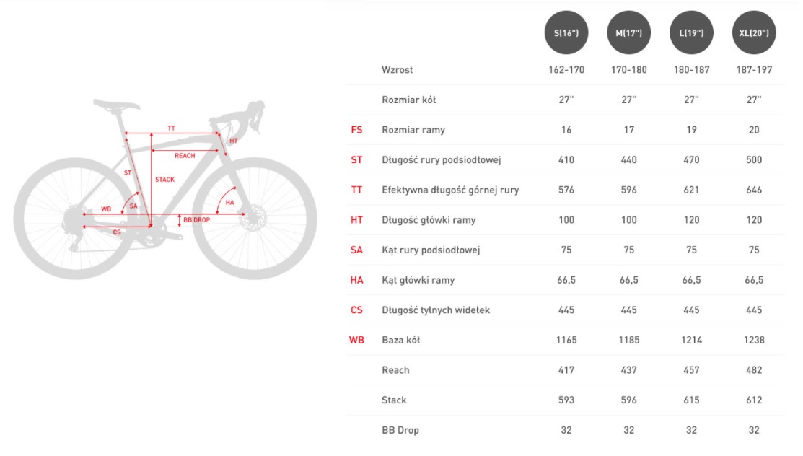Click the REACH label on the bike diagram
Image resolution: width=803 pixels, height=456 pixels.
[x=185, y=156]
